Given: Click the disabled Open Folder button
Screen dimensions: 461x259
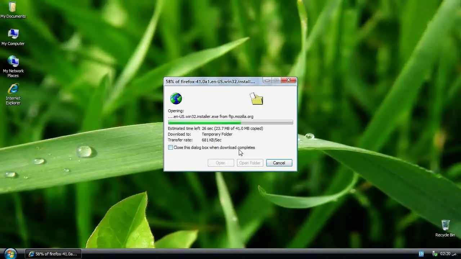Looking at the screenshot, I should click(x=250, y=163).
